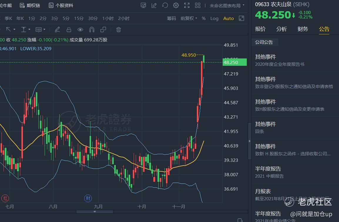Click the duplicate drawings icon

click(103, 30)
